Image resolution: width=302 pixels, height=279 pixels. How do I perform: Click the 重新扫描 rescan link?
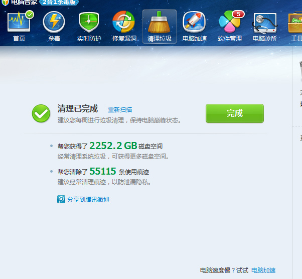120,109
